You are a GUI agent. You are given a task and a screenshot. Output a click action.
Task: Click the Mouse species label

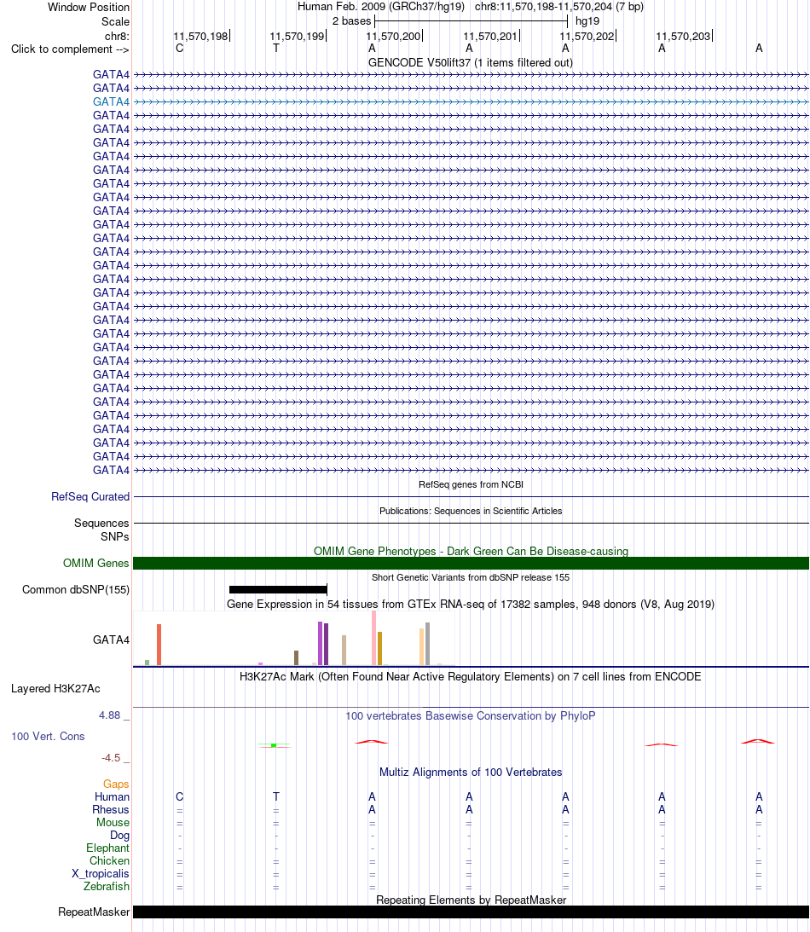tap(113, 822)
